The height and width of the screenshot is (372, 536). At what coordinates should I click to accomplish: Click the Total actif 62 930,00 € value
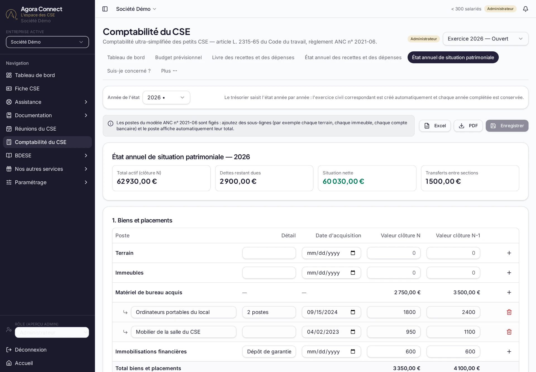click(137, 181)
